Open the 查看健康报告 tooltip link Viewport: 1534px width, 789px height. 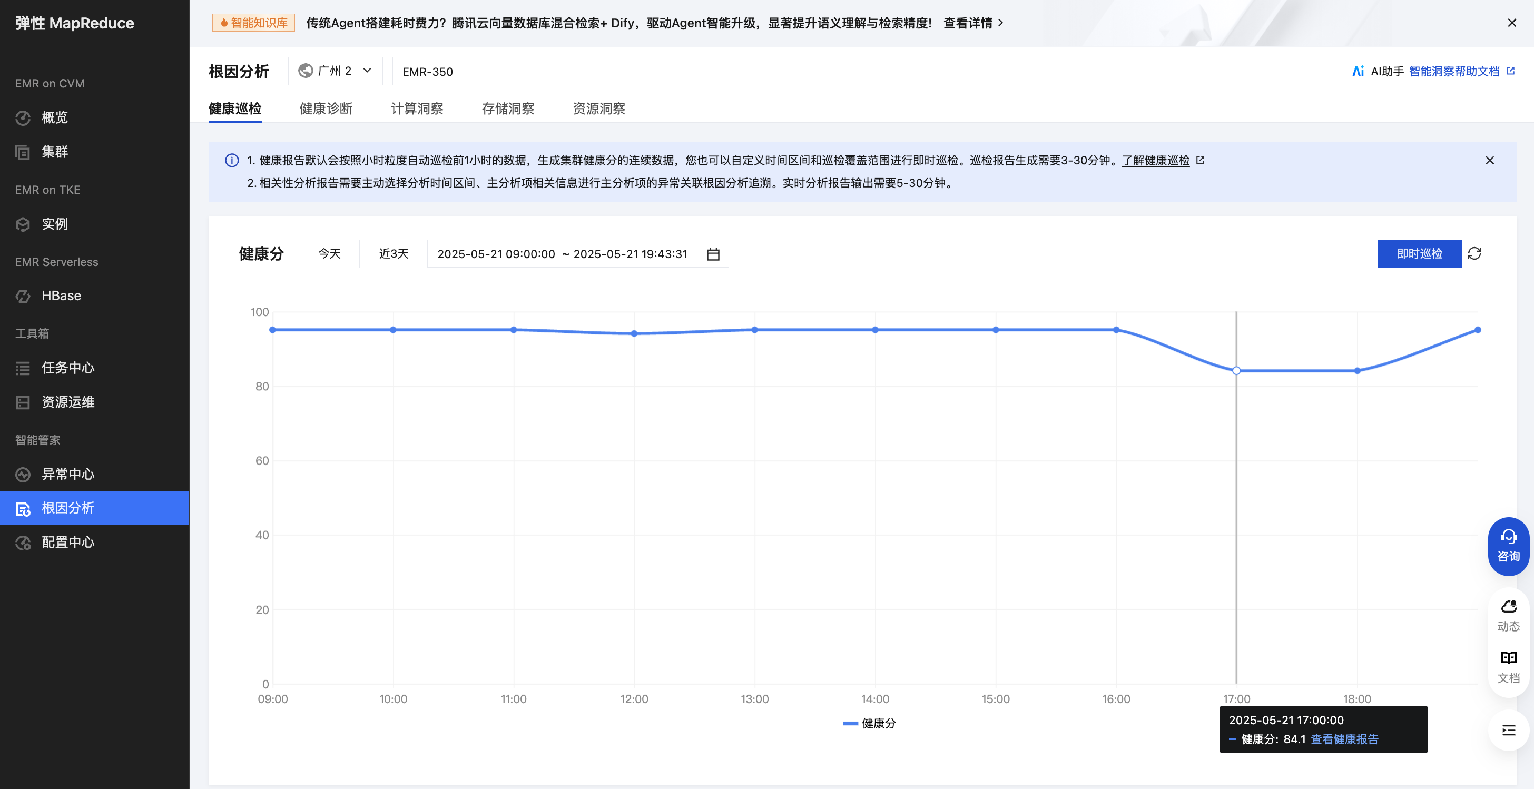click(x=1344, y=739)
